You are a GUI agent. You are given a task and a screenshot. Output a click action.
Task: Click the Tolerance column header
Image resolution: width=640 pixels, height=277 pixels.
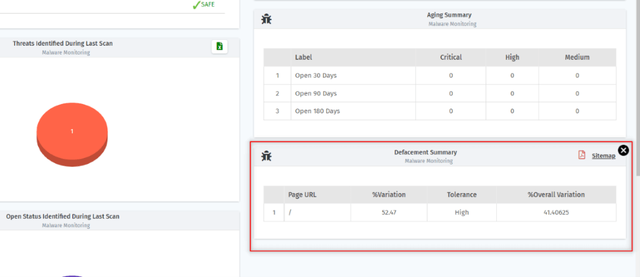point(462,195)
